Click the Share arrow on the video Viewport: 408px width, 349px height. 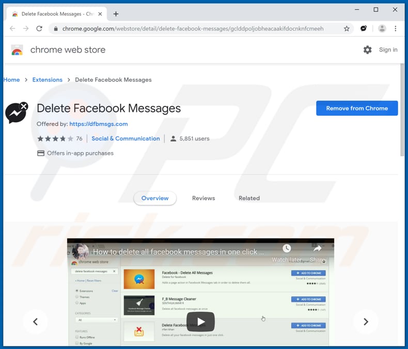[x=317, y=249]
